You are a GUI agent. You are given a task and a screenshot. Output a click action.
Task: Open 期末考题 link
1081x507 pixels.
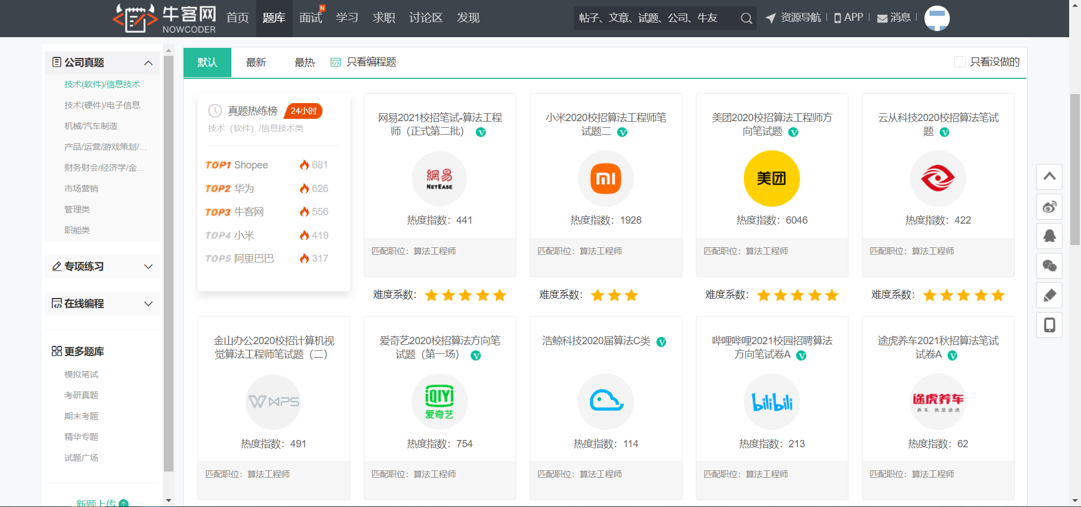tap(81, 416)
